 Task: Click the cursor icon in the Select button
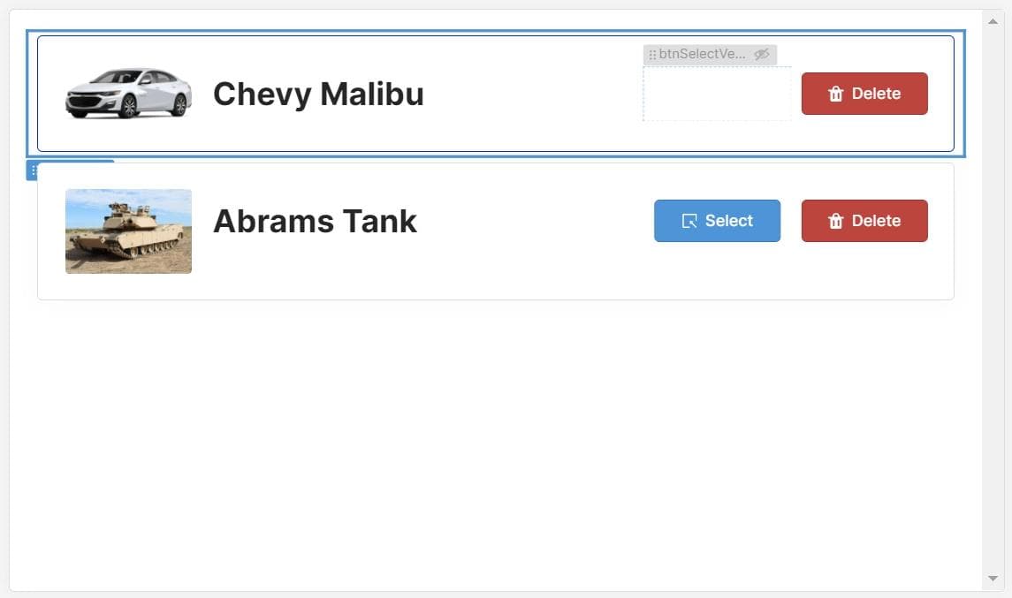pos(689,221)
